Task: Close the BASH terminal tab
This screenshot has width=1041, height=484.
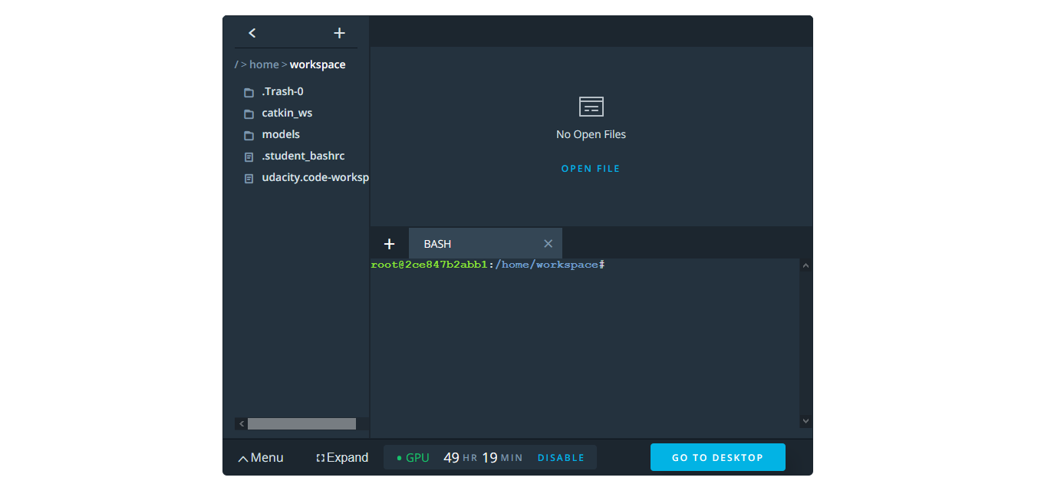Action: [x=548, y=244]
